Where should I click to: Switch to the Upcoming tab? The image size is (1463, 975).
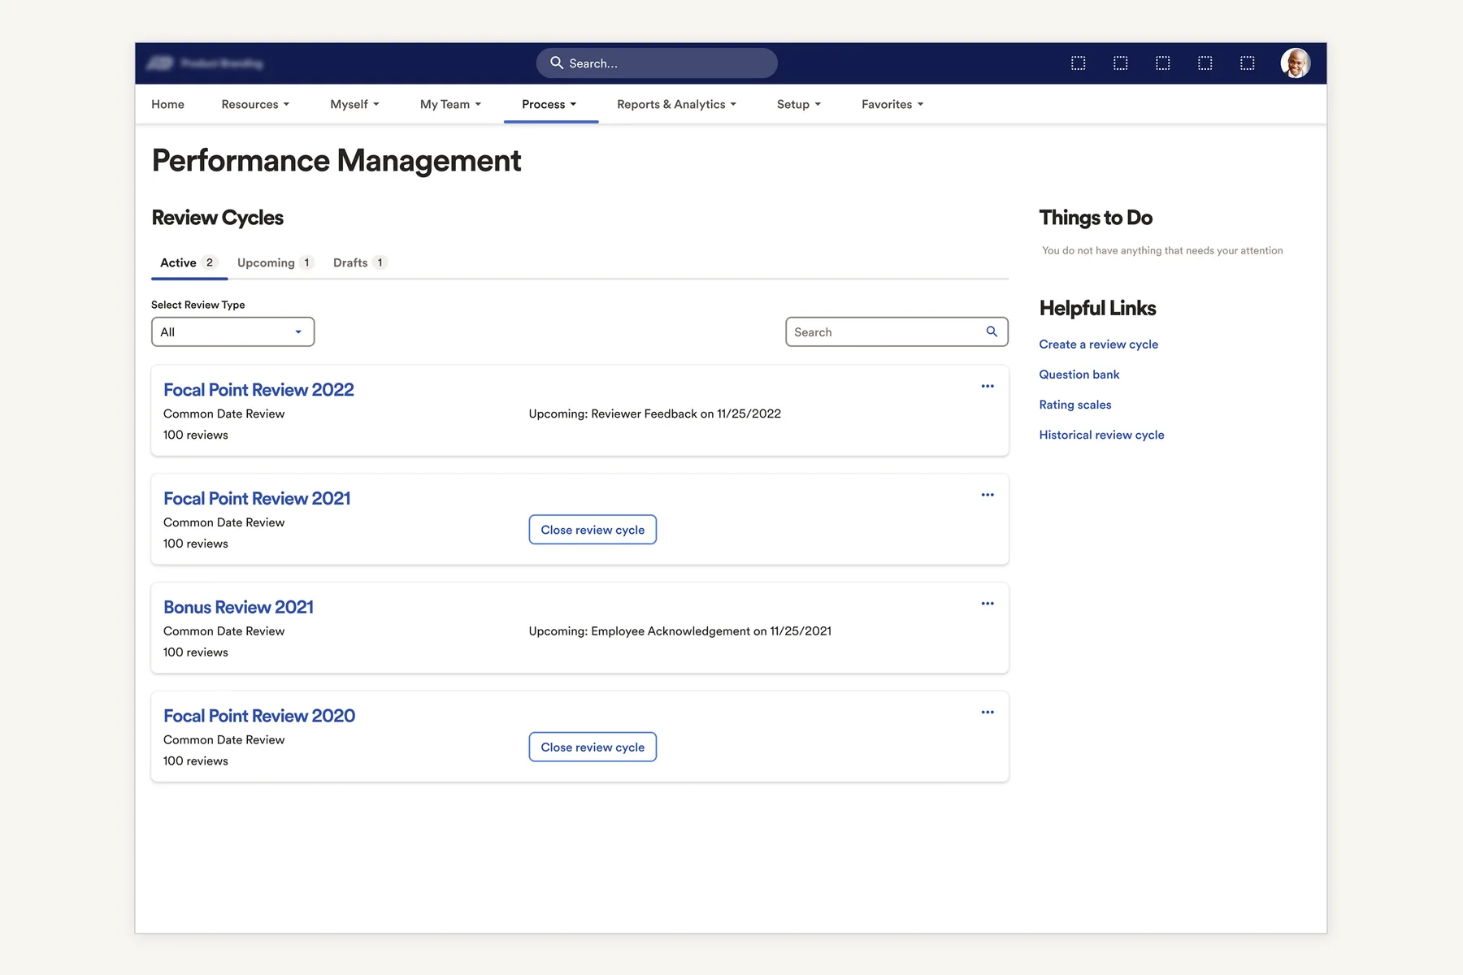click(x=275, y=262)
